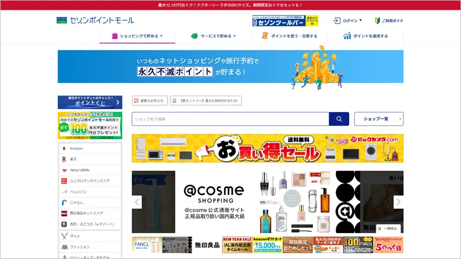The width and height of the screenshot is (461, 259).
Task: Click the MUJI logo icon in sidebar
Action: pos(64,213)
